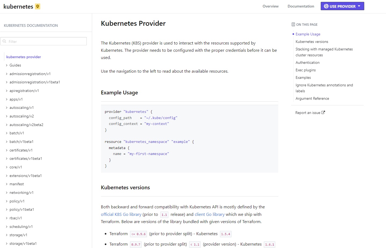The height and width of the screenshot is (248, 386).
Task: Open the Use Provider dropdown
Action: (x=342, y=6)
